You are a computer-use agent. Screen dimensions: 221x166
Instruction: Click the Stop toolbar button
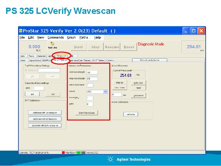(x=95, y=47)
